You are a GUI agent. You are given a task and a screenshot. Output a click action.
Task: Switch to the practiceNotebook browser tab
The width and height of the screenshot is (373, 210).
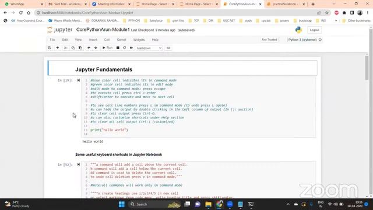click(x=286, y=4)
